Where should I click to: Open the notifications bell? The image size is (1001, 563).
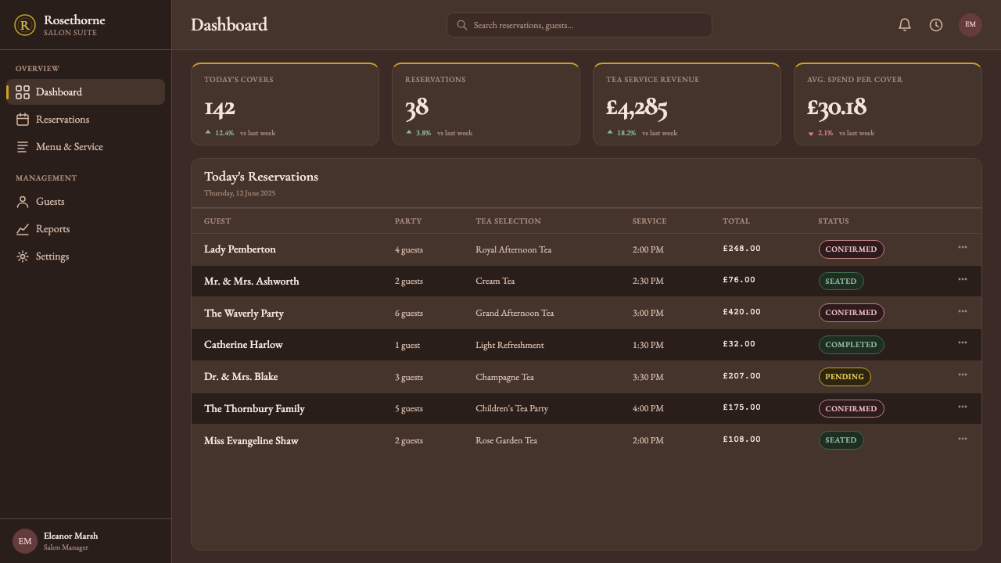coord(905,25)
